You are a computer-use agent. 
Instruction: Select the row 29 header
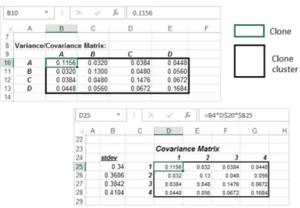pos(80,201)
